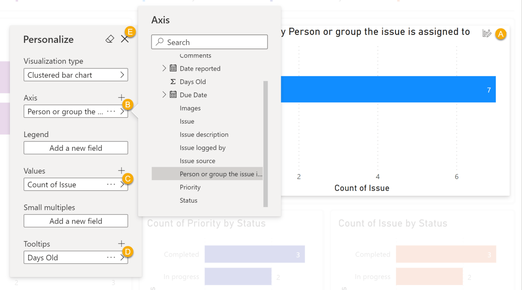Click Completed bar in Count of Issue by Status
This screenshot has width=522, height=290.
446,254
